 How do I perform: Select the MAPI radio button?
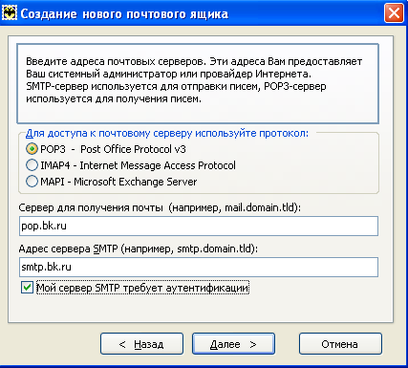click(32, 182)
